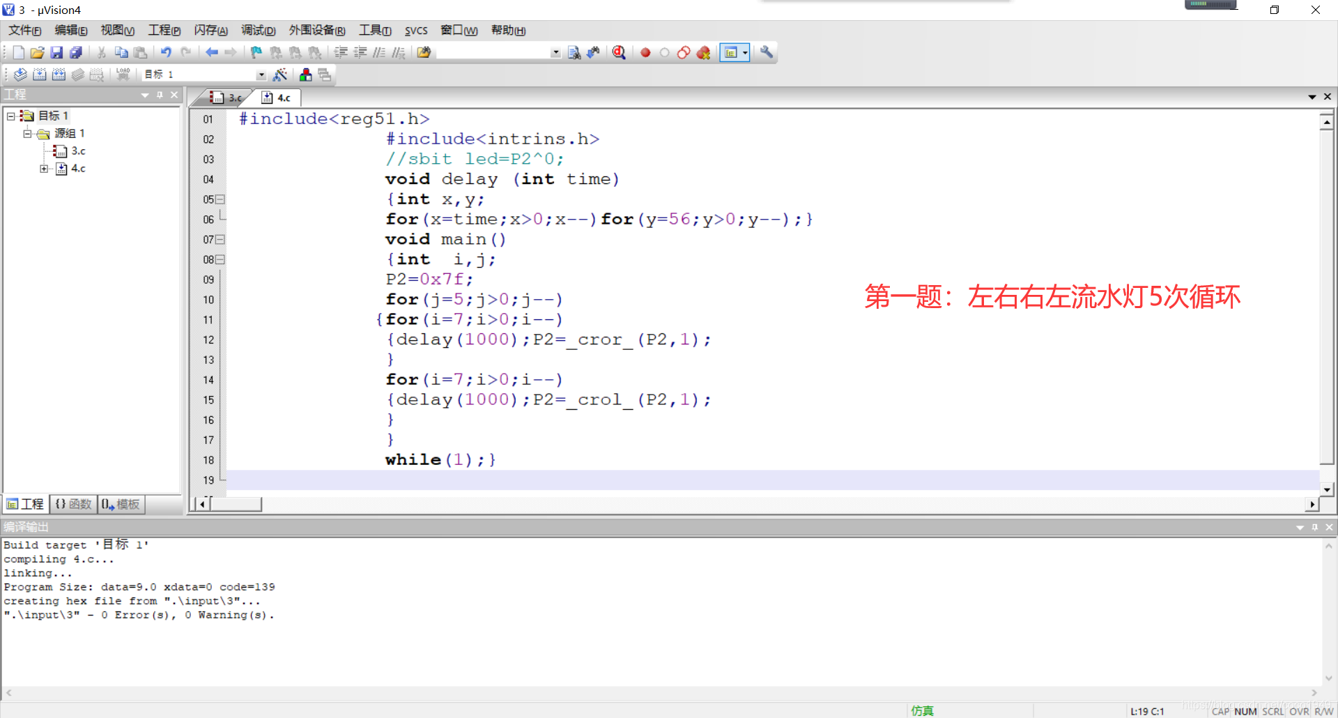Translate current file icon
This screenshot has width=1338, height=718.
[x=20, y=74]
